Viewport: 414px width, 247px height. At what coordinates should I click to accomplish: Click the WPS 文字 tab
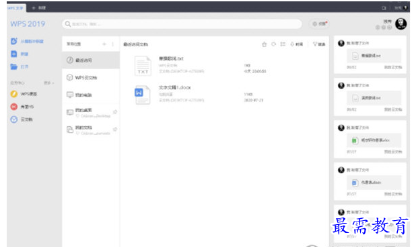pos(16,8)
